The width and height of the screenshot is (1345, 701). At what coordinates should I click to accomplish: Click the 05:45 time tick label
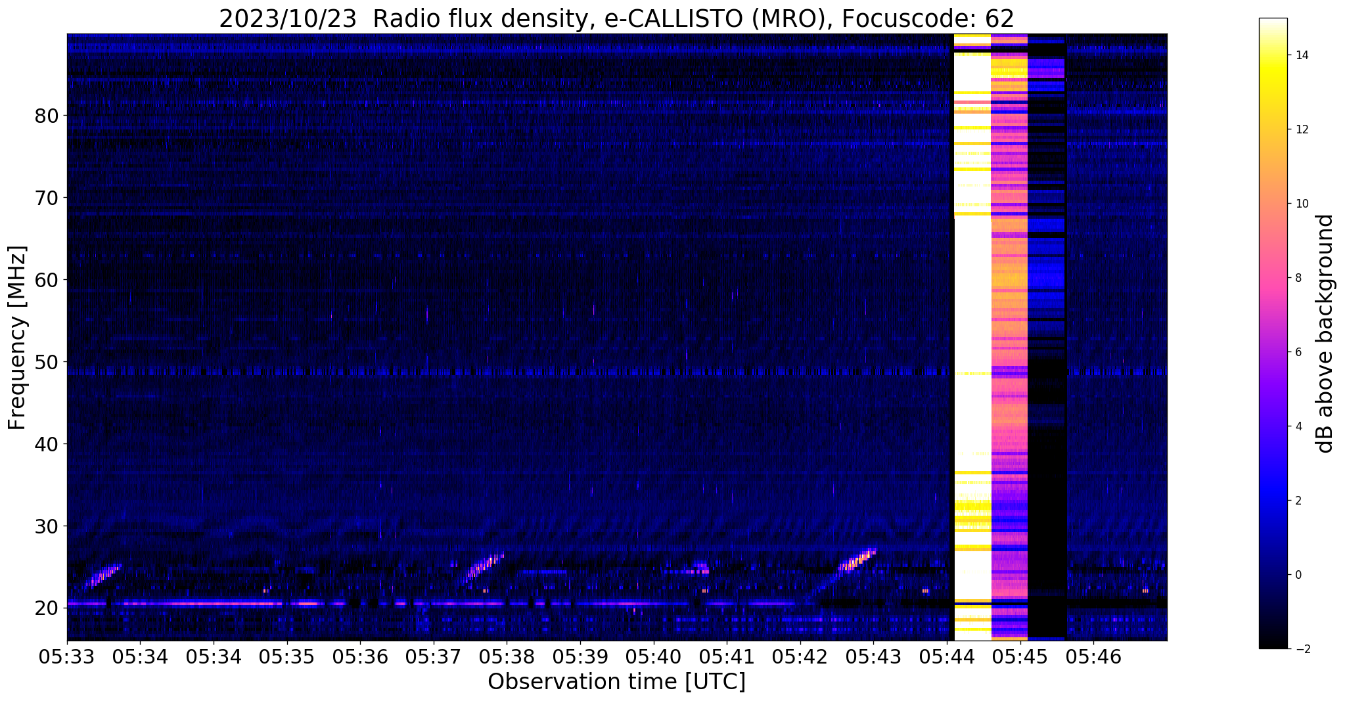[1020, 657]
